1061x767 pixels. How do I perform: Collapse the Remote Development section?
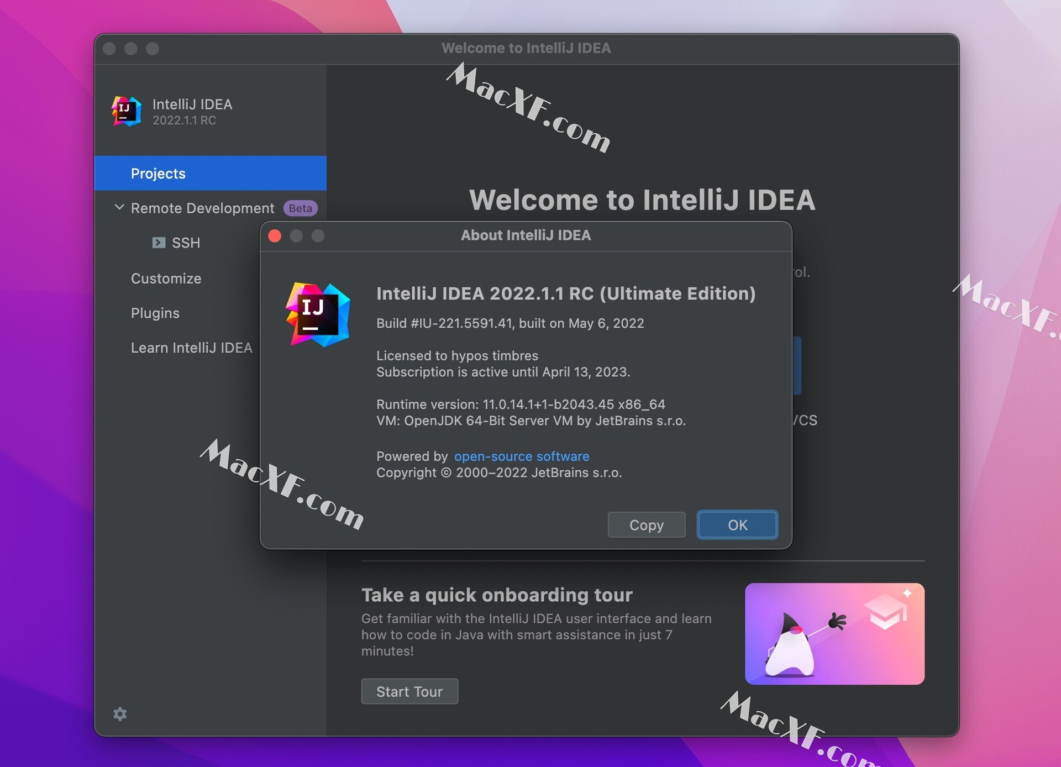(119, 208)
